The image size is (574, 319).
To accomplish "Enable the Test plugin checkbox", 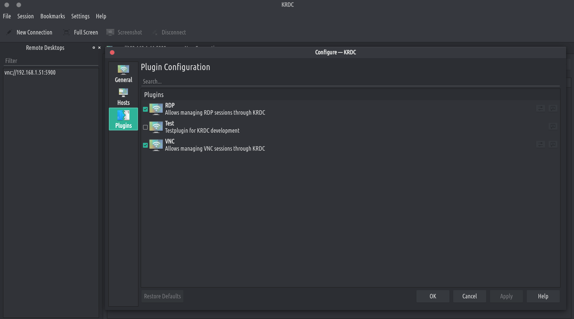I will pos(146,127).
